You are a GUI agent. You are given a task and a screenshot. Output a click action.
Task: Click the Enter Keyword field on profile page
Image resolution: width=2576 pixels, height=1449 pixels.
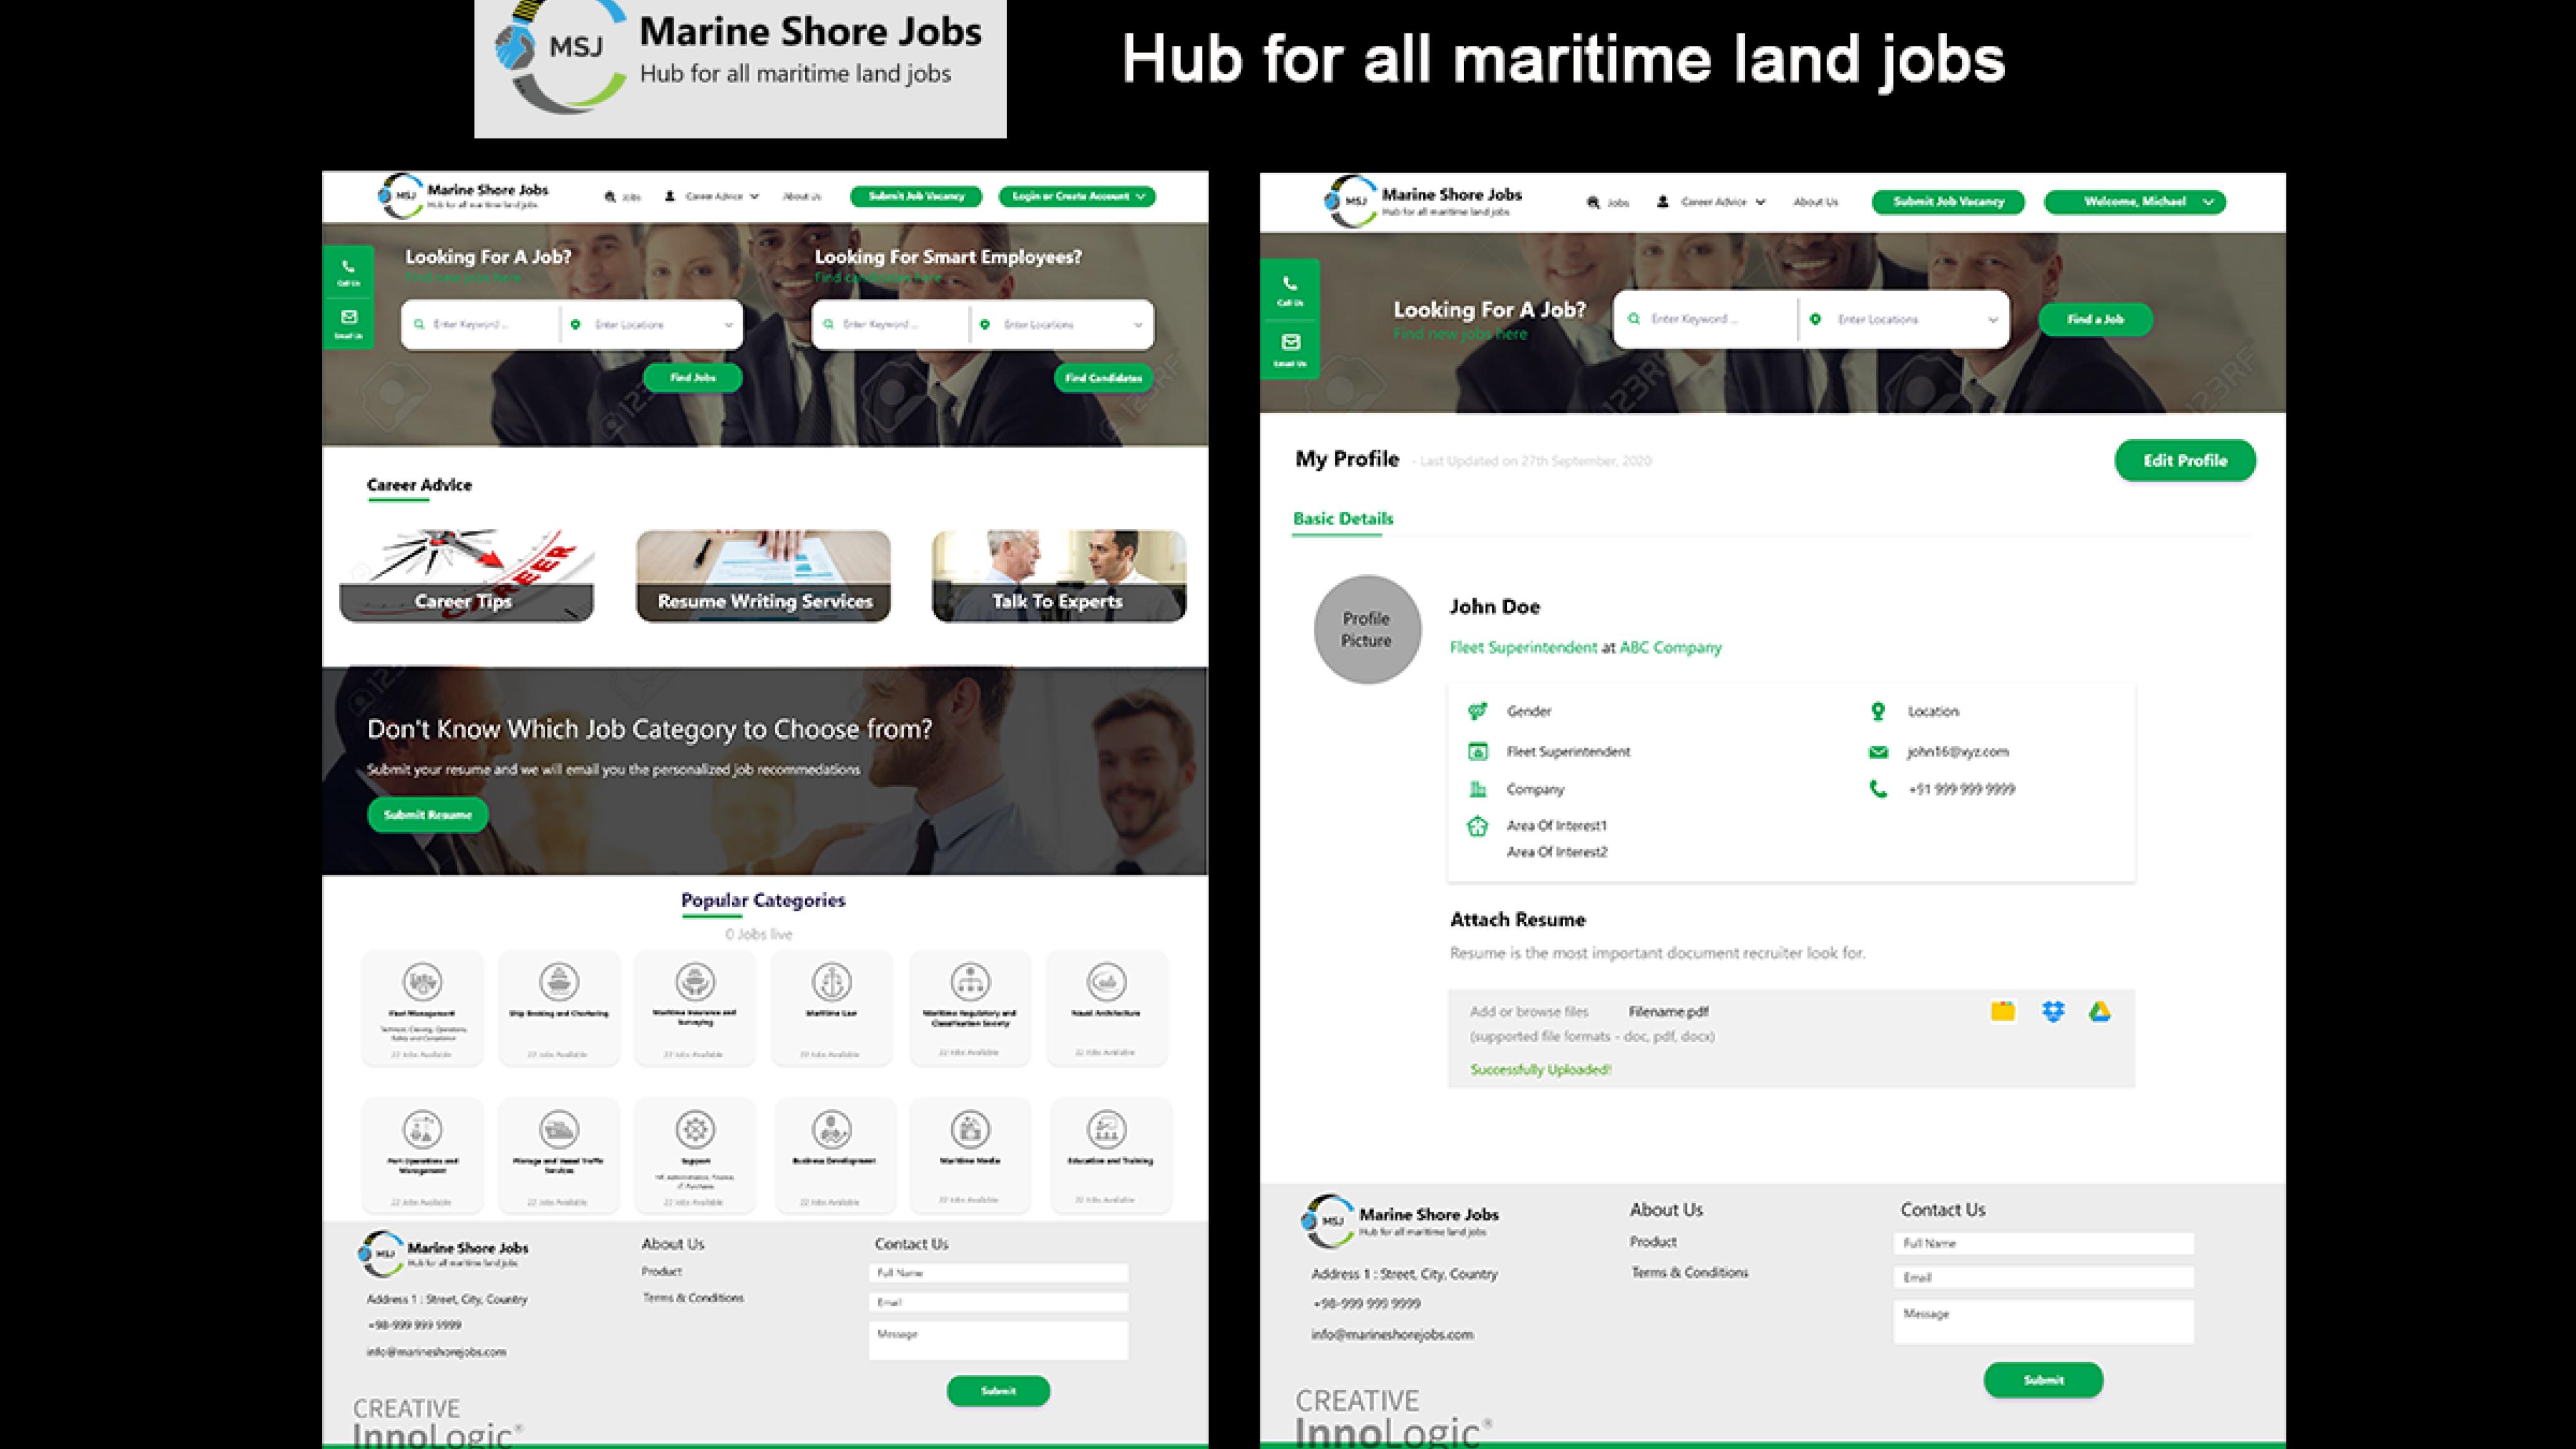[1706, 319]
